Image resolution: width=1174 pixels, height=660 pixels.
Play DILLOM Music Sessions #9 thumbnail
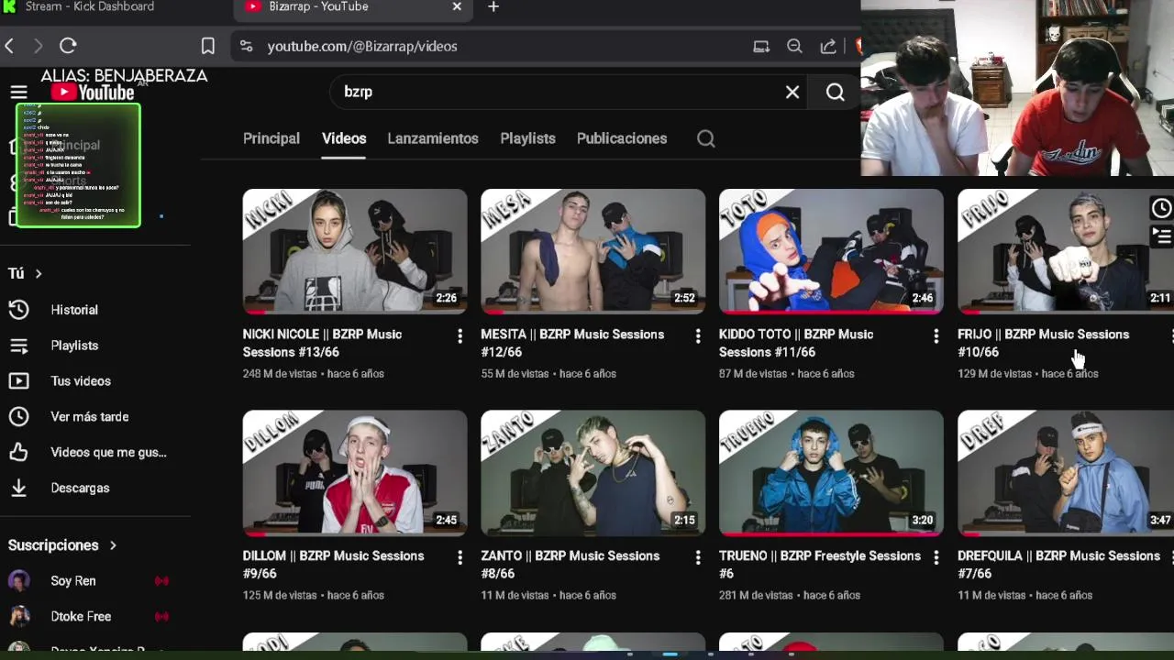(355, 473)
